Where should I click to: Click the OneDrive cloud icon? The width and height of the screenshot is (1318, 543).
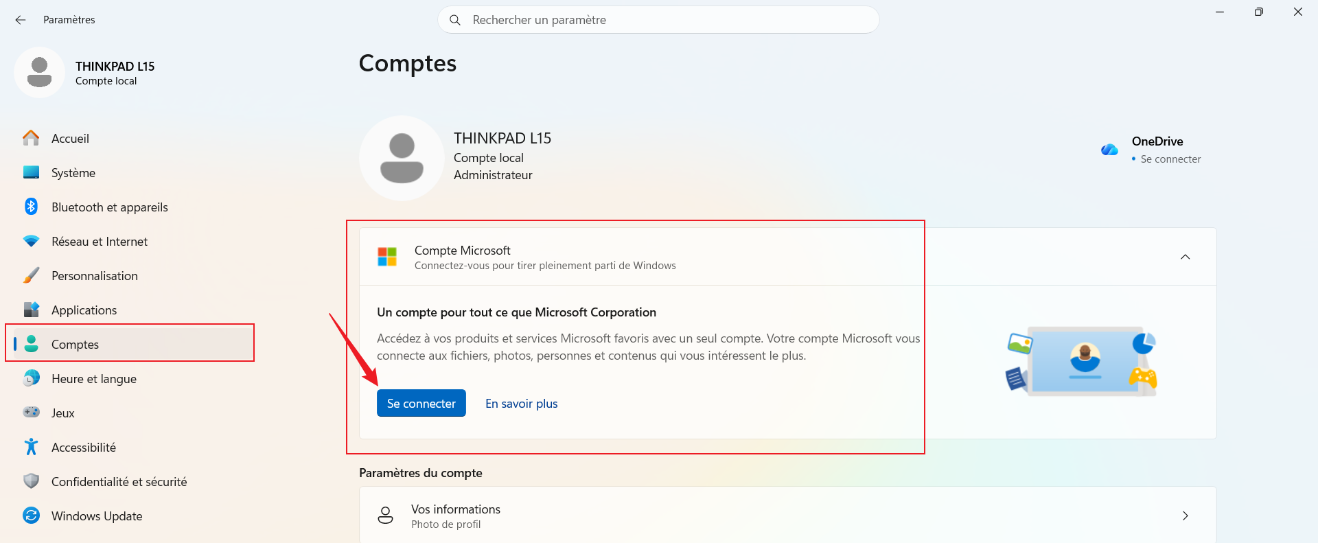click(1109, 150)
